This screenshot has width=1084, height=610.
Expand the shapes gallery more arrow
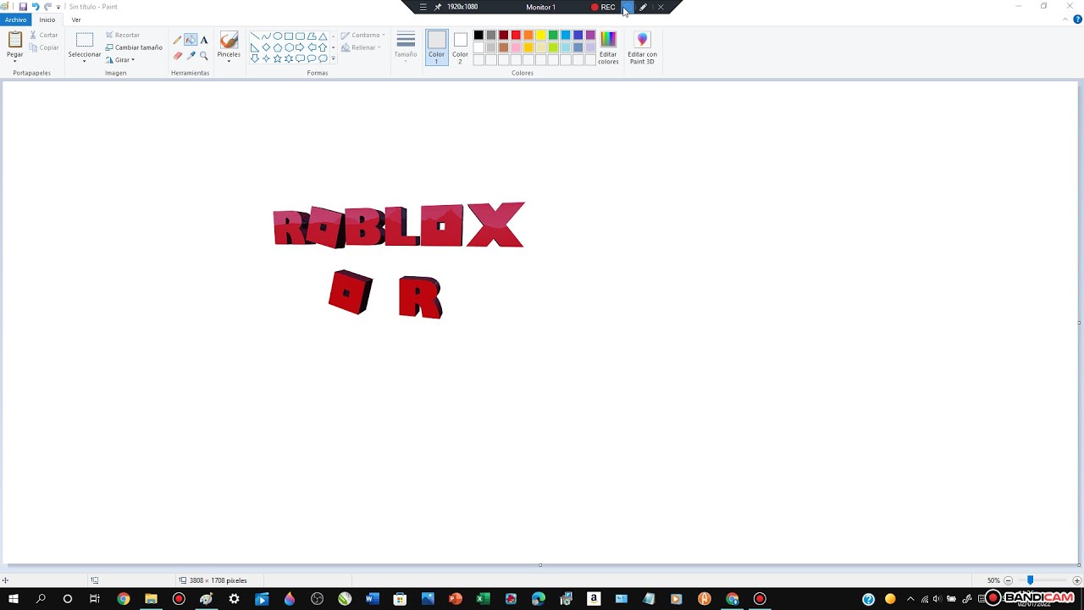pos(334,58)
